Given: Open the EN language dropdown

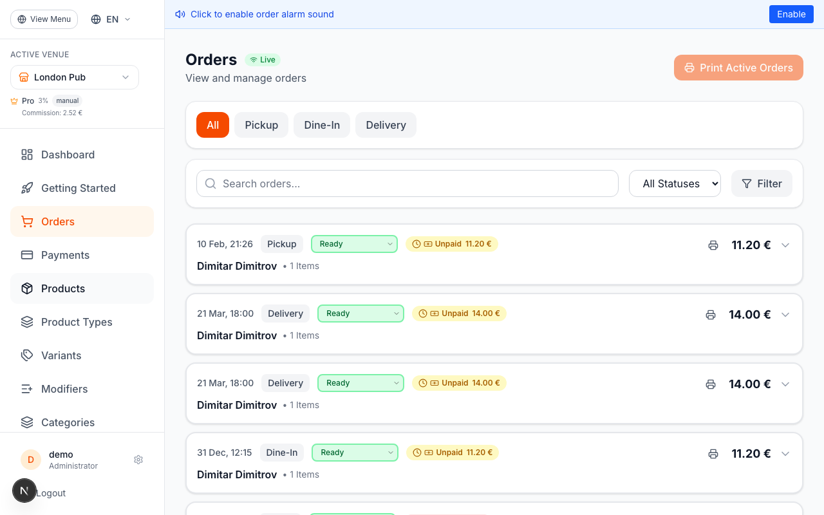Looking at the screenshot, I should coord(109,19).
